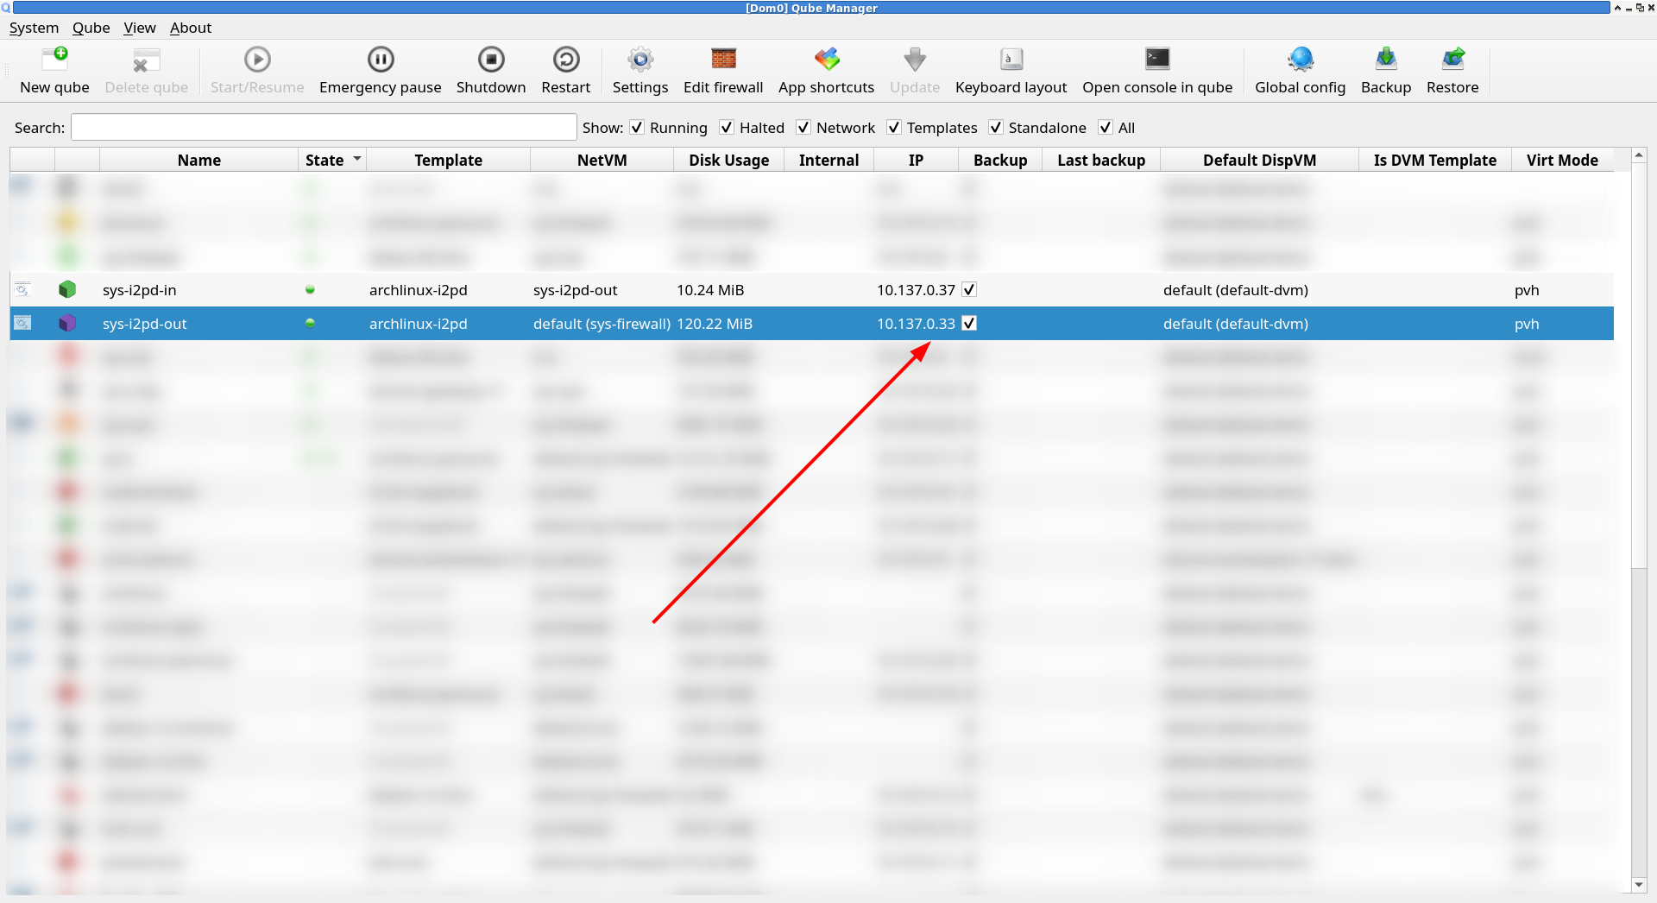Click Emergency pause icon
The height and width of the screenshot is (903, 1657).
pyautogui.click(x=380, y=59)
